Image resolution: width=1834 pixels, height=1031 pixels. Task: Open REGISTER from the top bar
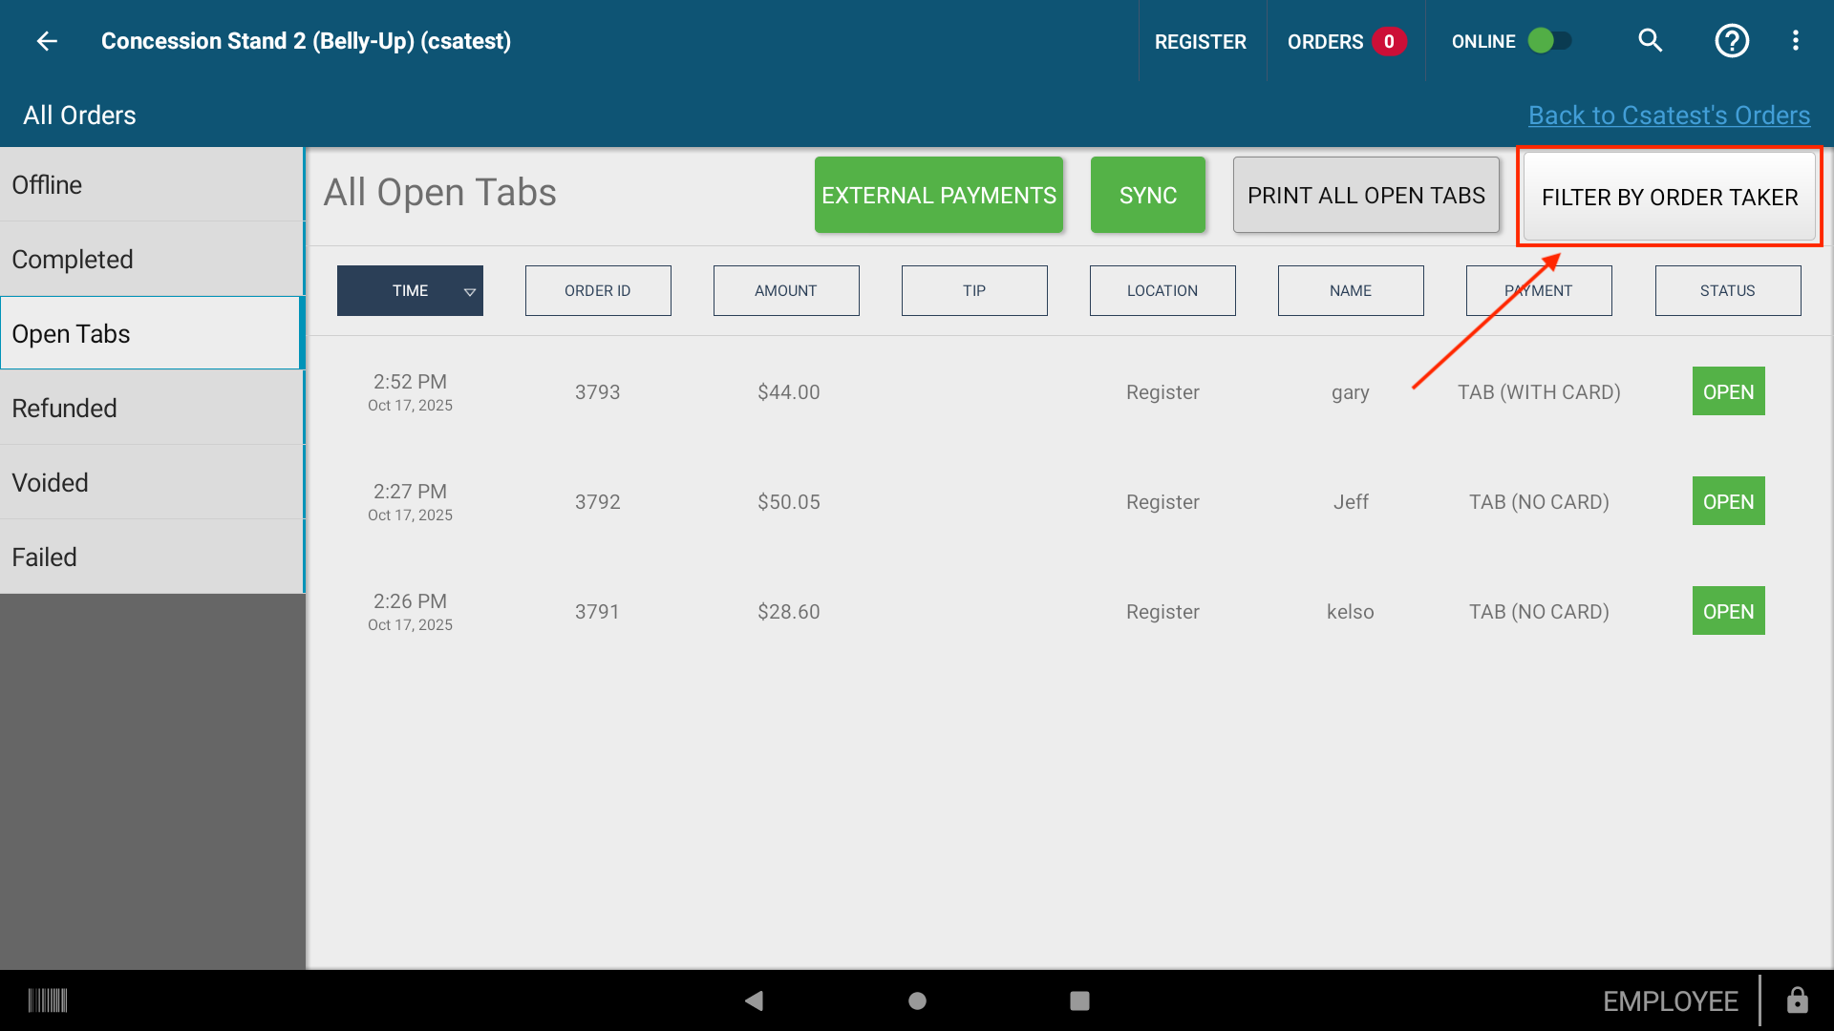point(1201,42)
